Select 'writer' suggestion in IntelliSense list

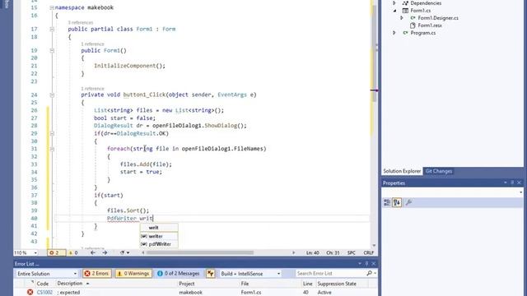[159, 236]
